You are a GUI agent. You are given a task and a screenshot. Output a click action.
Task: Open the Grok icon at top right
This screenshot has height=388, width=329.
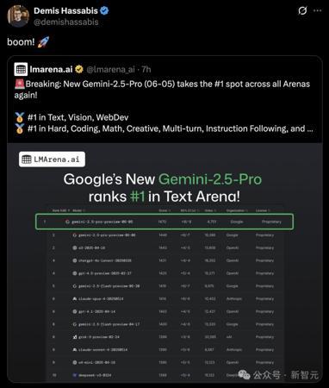[x=302, y=11]
